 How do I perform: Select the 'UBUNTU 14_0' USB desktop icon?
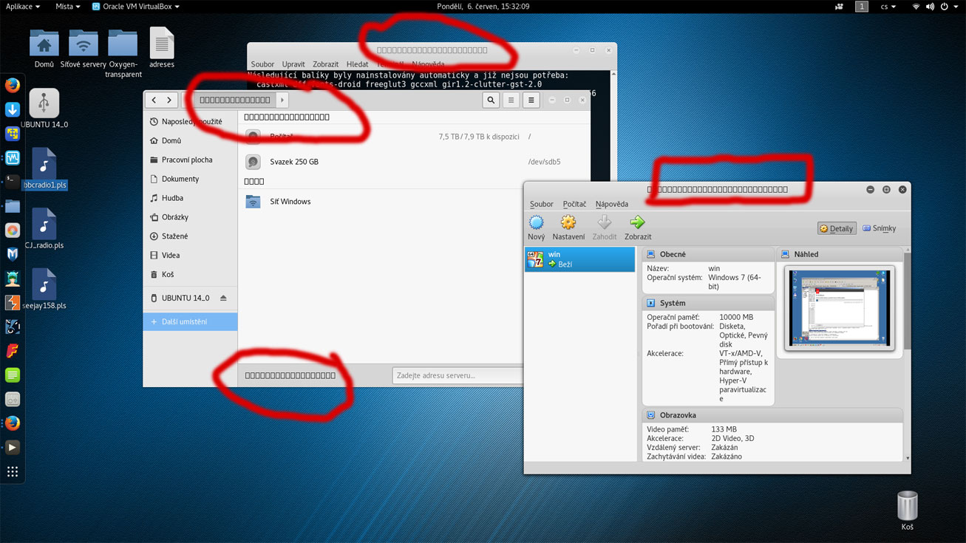(x=44, y=109)
